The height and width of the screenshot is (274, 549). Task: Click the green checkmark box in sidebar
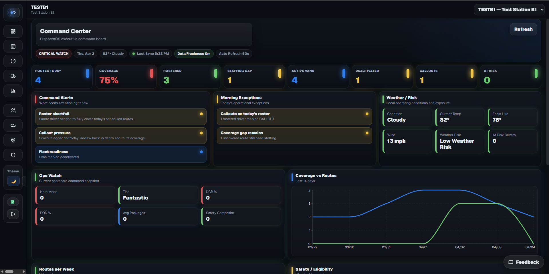click(x=13, y=202)
